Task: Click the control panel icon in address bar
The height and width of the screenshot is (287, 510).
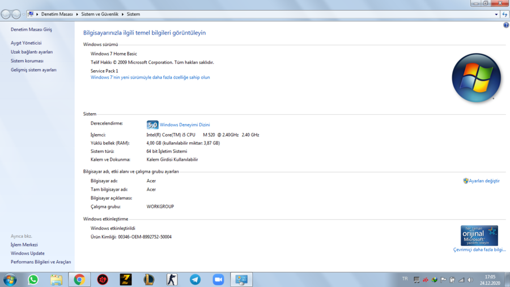Action: pos(31,14)
